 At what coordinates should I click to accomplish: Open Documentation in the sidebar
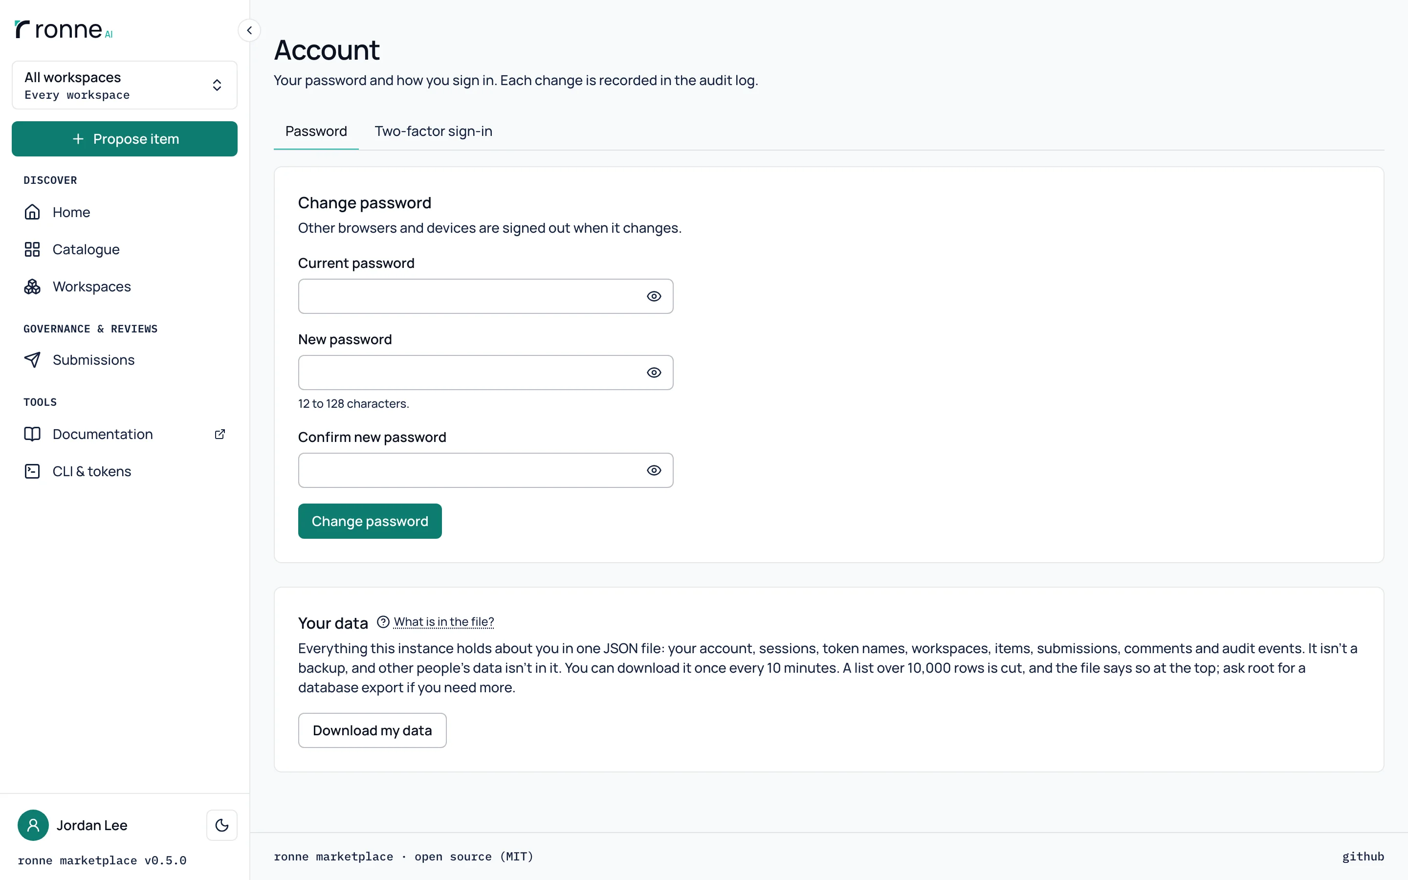pos(125,434)
